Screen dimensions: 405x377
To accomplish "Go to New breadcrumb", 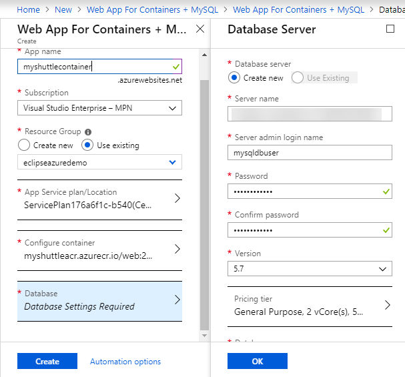I will (x=63, y=10).
